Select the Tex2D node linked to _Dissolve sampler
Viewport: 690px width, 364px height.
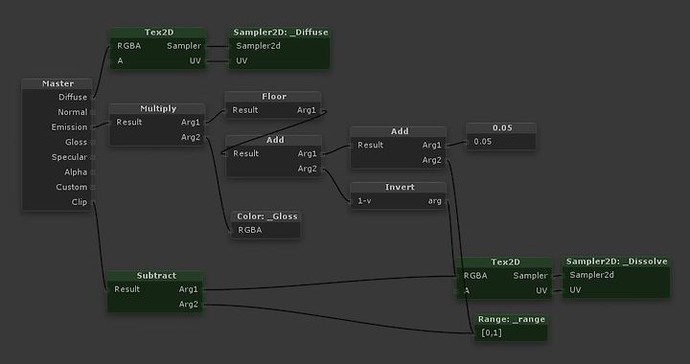pyautogui.click(x=505, y=262)
